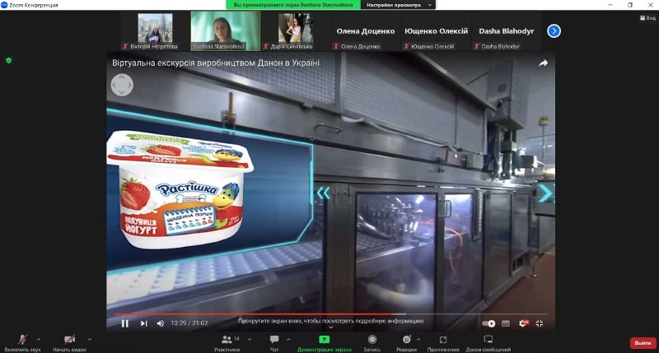Open Вид view layout menu

tap(647, 17)
